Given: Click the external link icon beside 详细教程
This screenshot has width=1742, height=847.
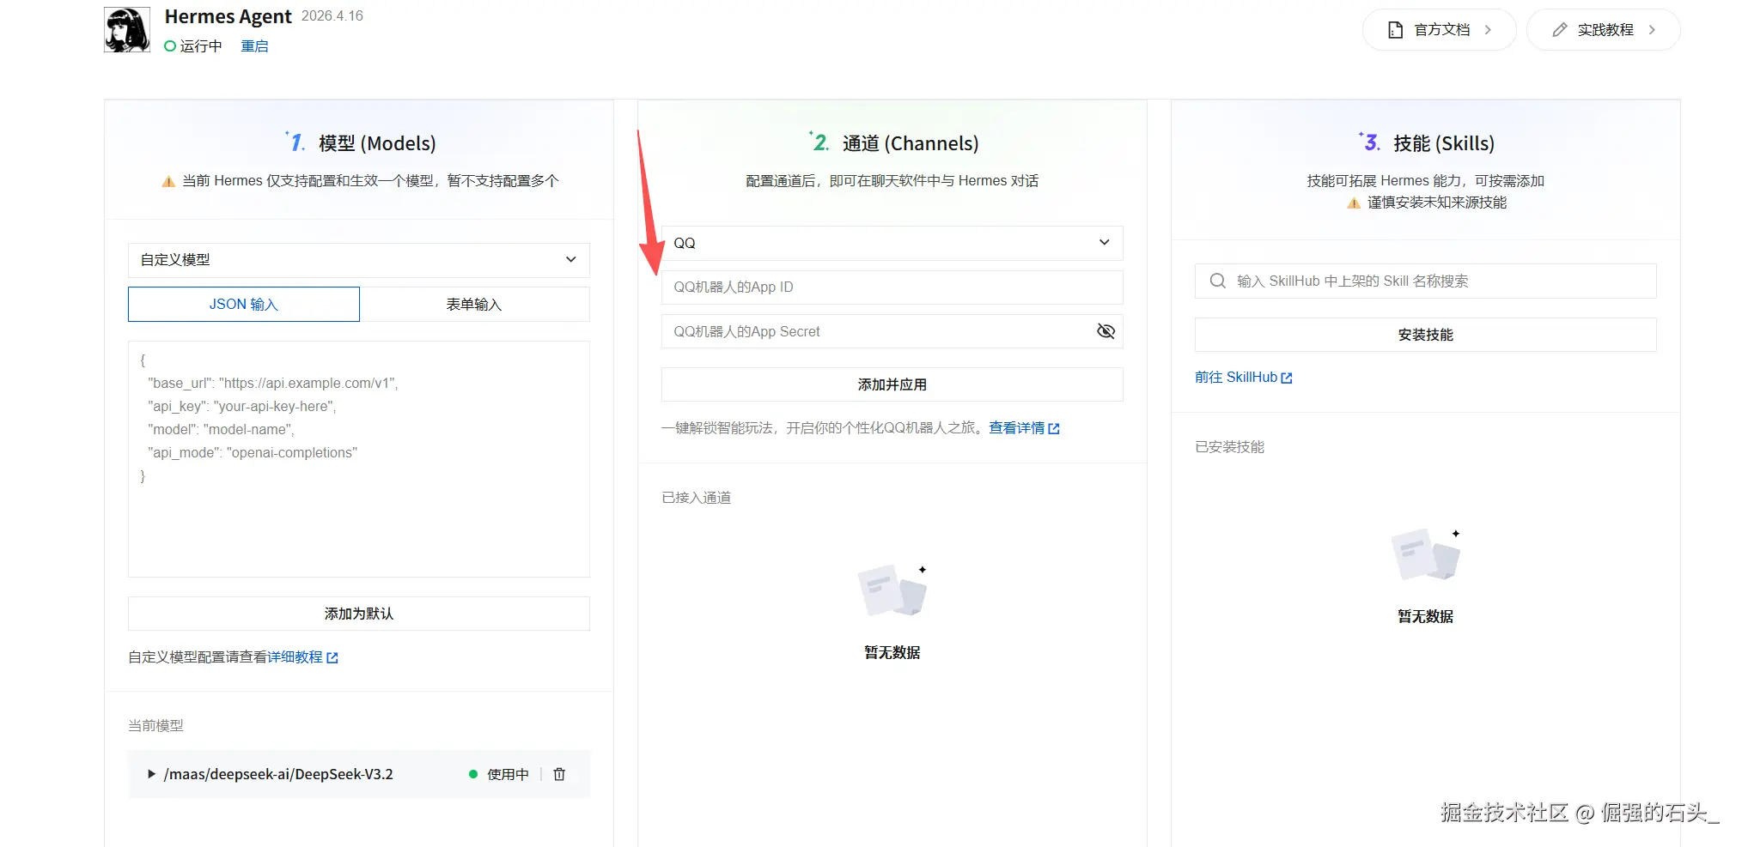Looking at the screenshot, I should click(332, 658).
